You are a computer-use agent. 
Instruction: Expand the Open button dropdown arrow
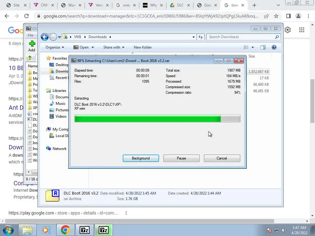coord(93,47)
